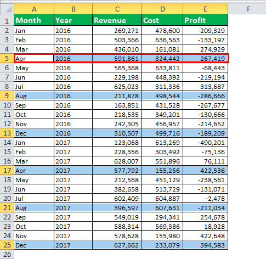Select revenue cell 627,662

tap(117, 245)
